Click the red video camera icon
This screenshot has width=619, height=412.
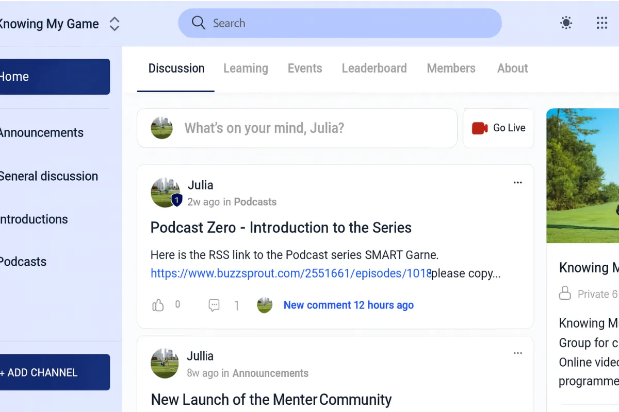pos(480,128)
